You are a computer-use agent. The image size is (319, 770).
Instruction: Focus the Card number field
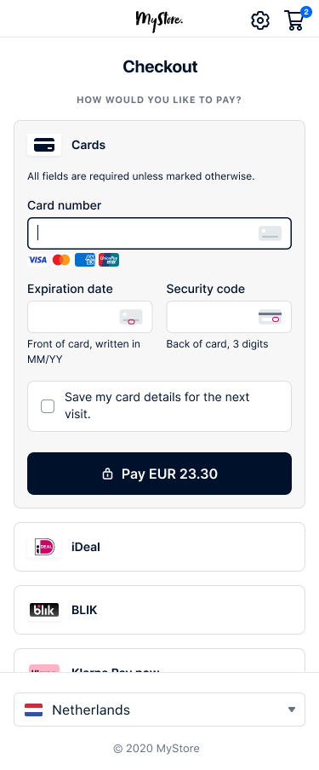click(160, 233)
